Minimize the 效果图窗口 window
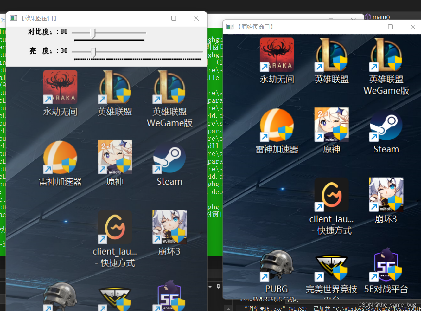Screen dimensions: 421x311 click(152, 18)
